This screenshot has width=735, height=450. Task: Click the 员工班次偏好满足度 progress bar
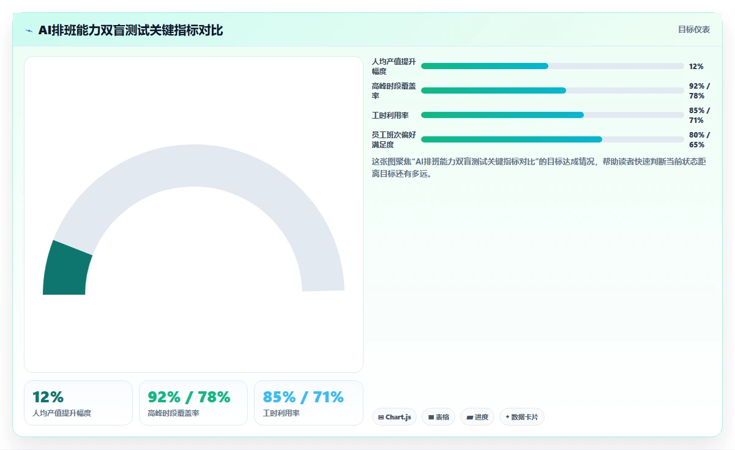click(553, 139)
